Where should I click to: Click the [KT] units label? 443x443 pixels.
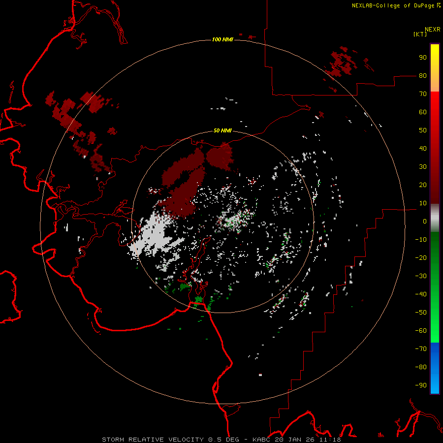pyautogui.click(x=420, y=34)
